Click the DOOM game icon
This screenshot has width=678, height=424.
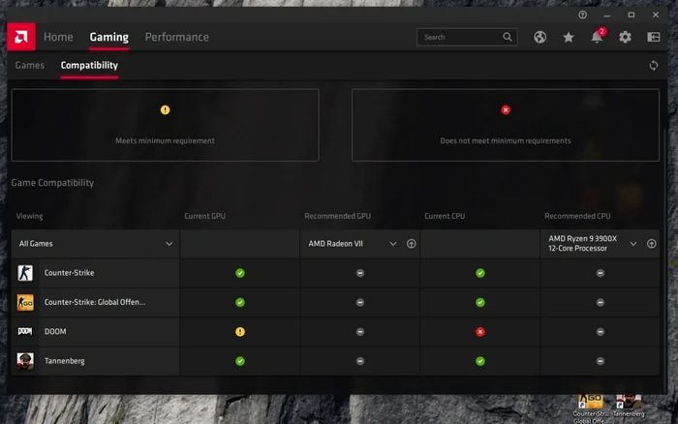click(25, 331)
